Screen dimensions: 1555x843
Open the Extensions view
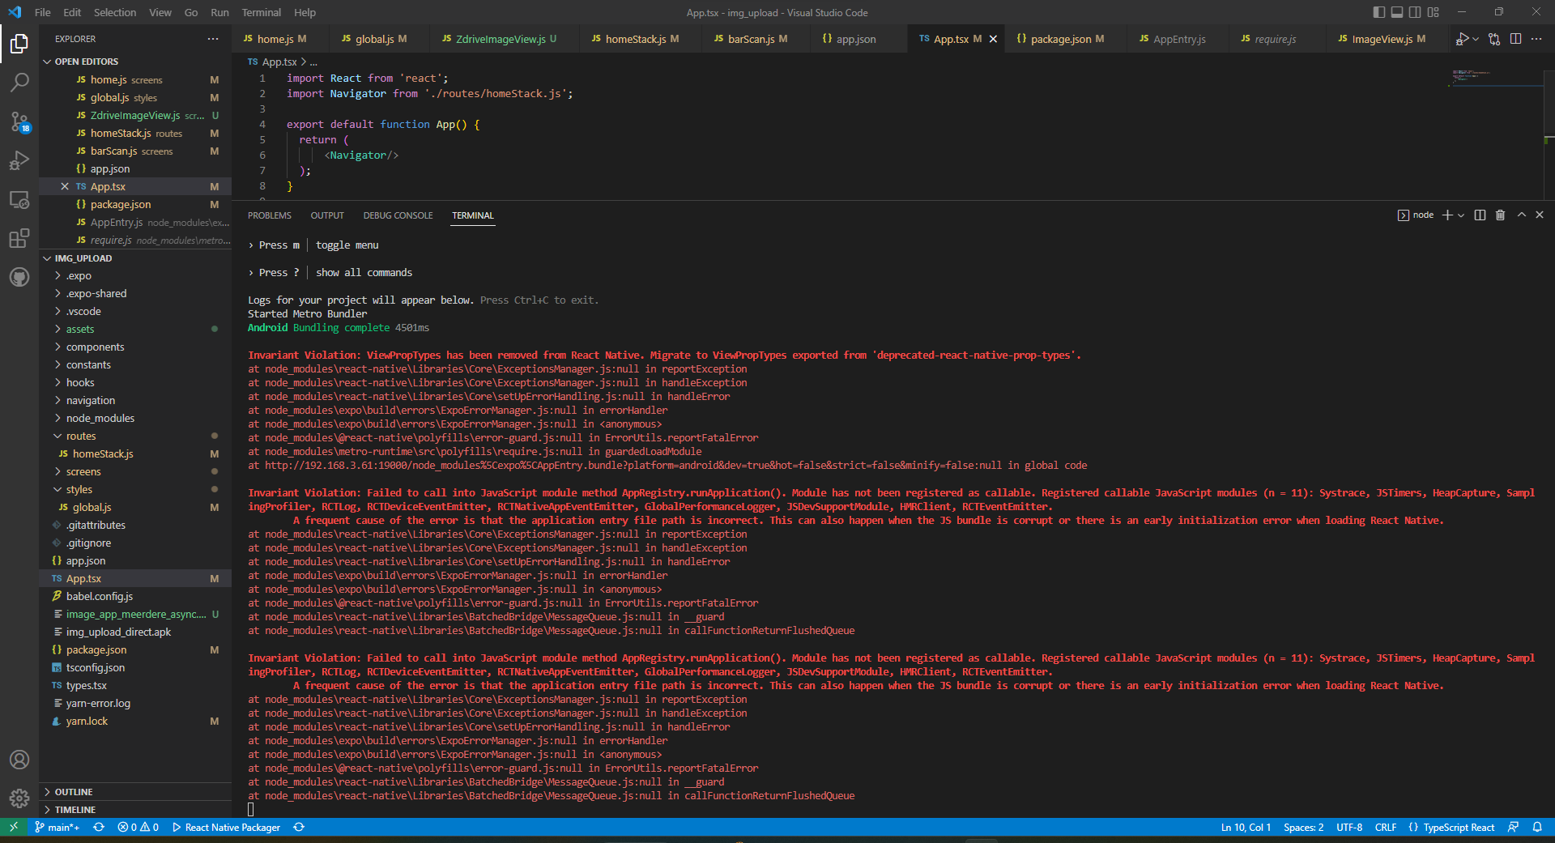click(x=19, y=238)
